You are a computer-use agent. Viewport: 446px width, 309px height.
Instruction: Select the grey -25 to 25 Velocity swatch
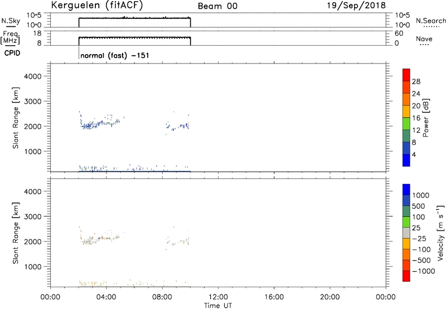click(x=406, y=233)
